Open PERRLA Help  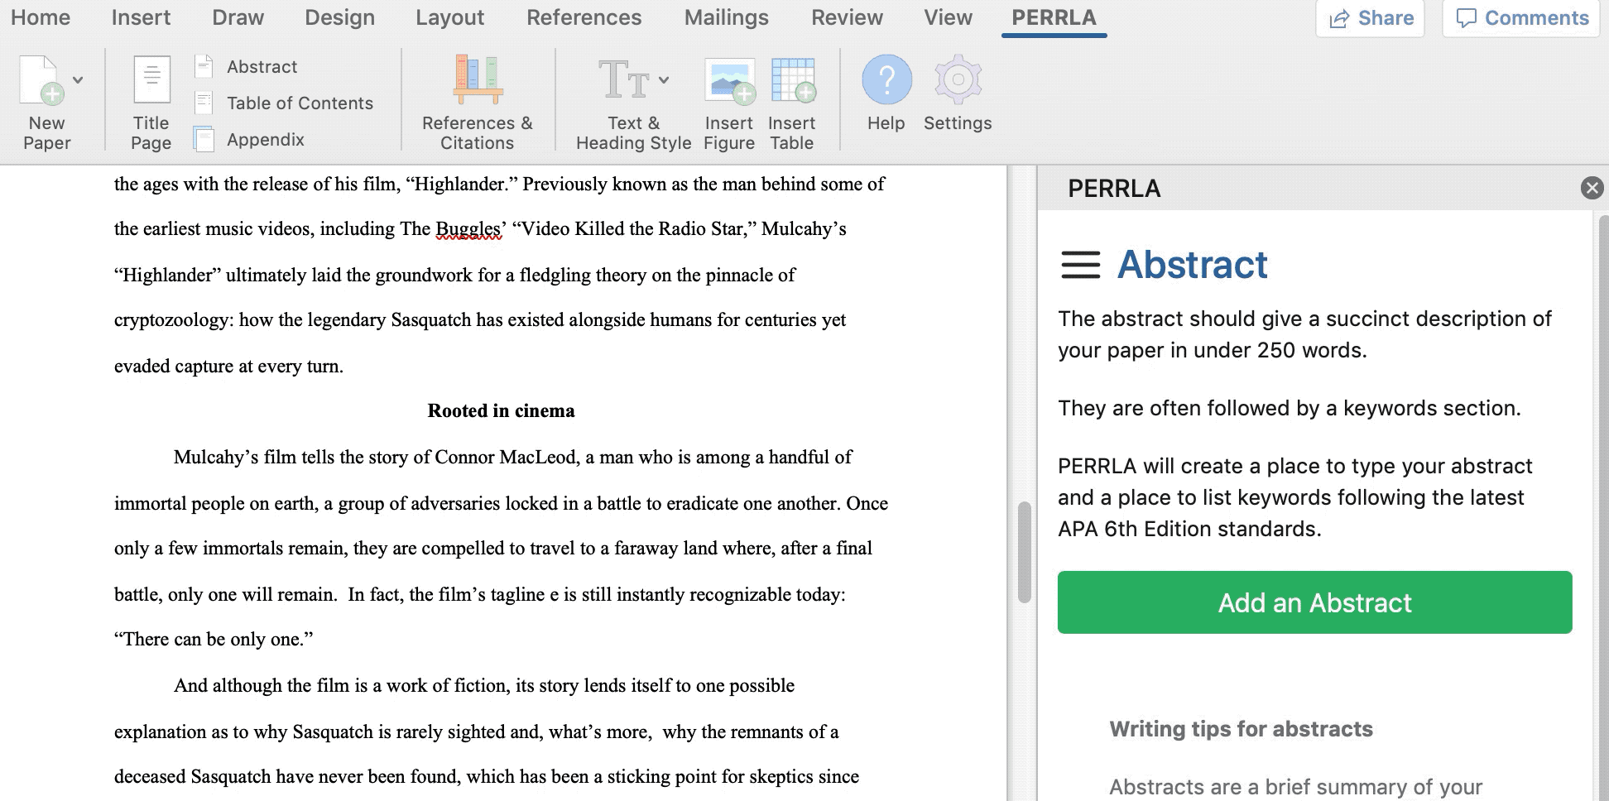886,81
